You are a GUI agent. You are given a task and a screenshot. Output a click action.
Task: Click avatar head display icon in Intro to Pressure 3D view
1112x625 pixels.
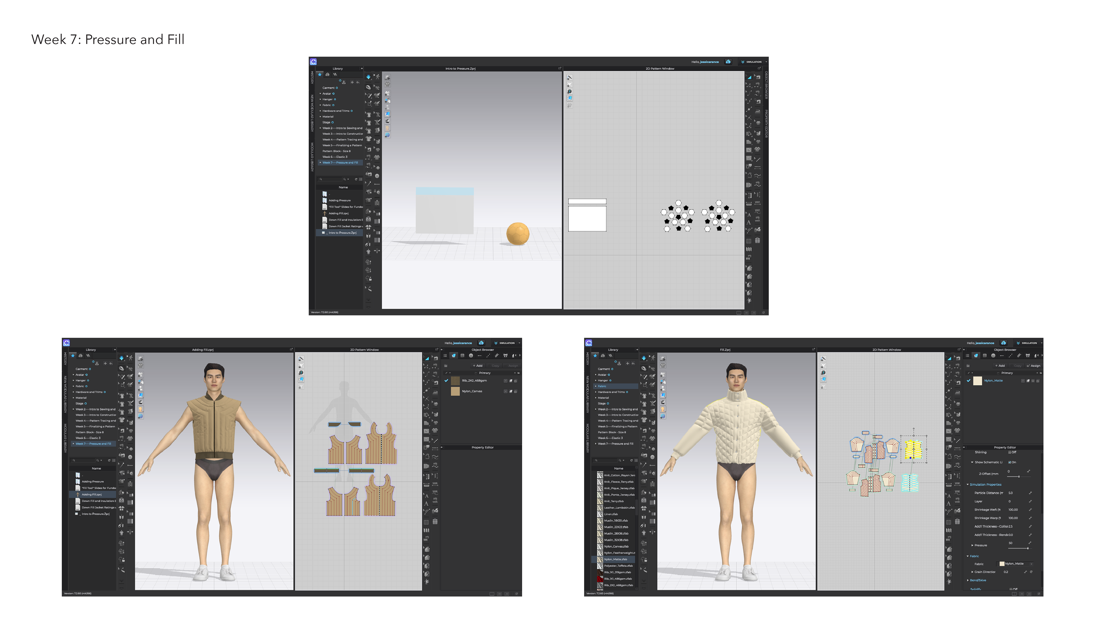coord(387,128)
